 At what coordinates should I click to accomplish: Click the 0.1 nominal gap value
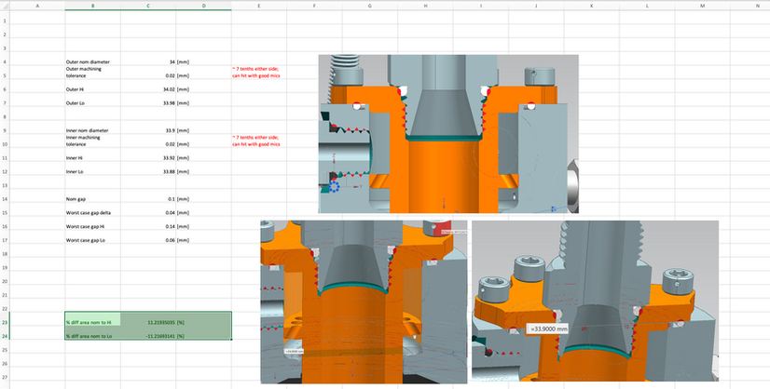tap(148, 199)
